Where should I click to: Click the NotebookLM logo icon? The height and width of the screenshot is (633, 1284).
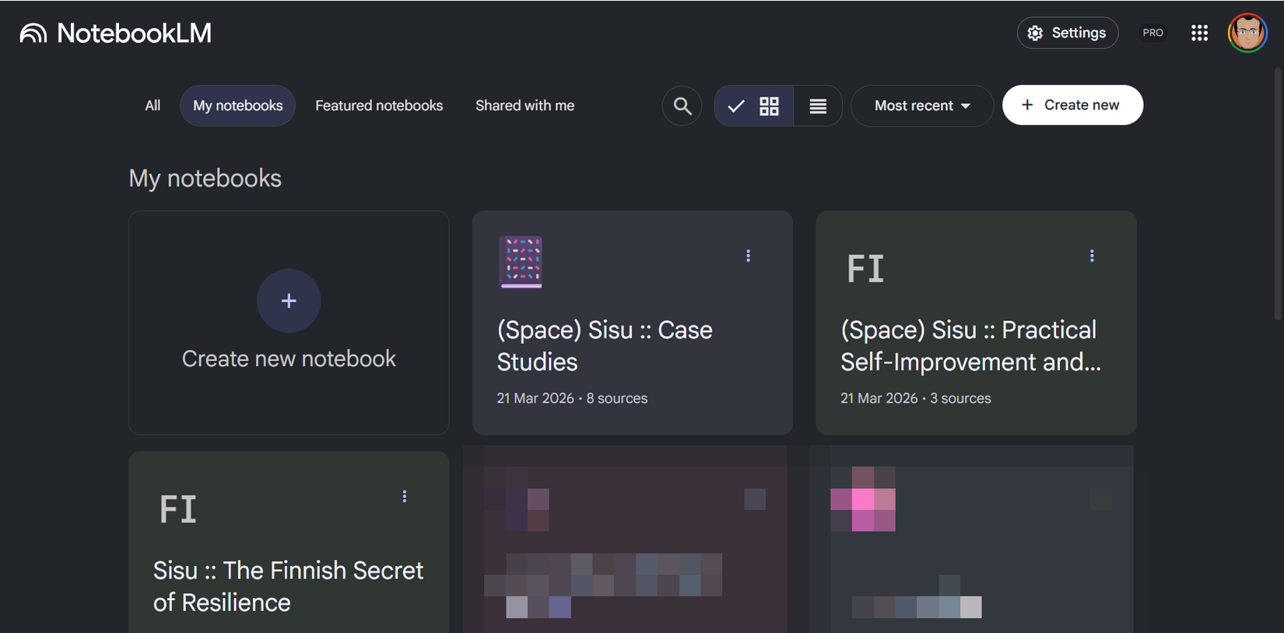[x=33, y=33]
